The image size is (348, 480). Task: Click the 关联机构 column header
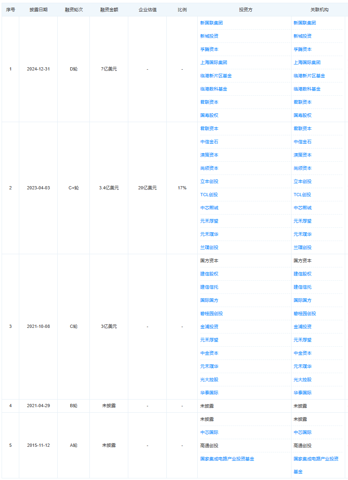[319, 10]
